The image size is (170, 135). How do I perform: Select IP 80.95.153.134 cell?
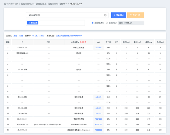[22, 119]
